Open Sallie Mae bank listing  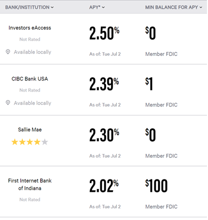point(30,129)
